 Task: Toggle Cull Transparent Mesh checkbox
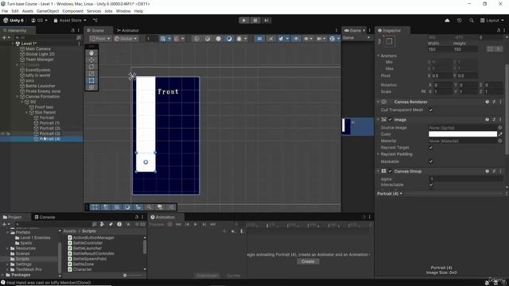point(431,110)
